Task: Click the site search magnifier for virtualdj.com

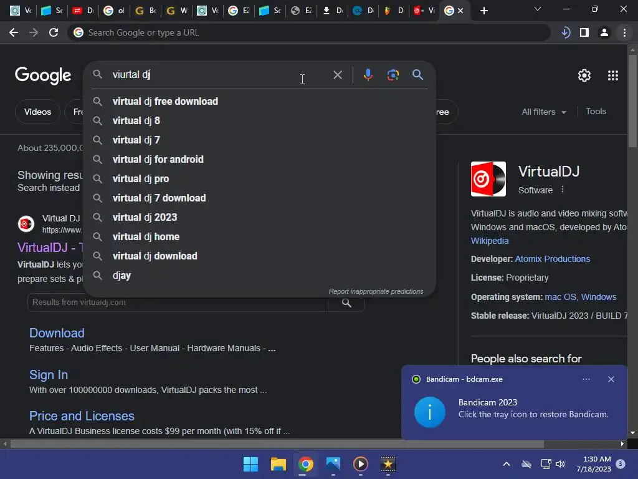Action: pyautogui.click(x=346, y=302)
